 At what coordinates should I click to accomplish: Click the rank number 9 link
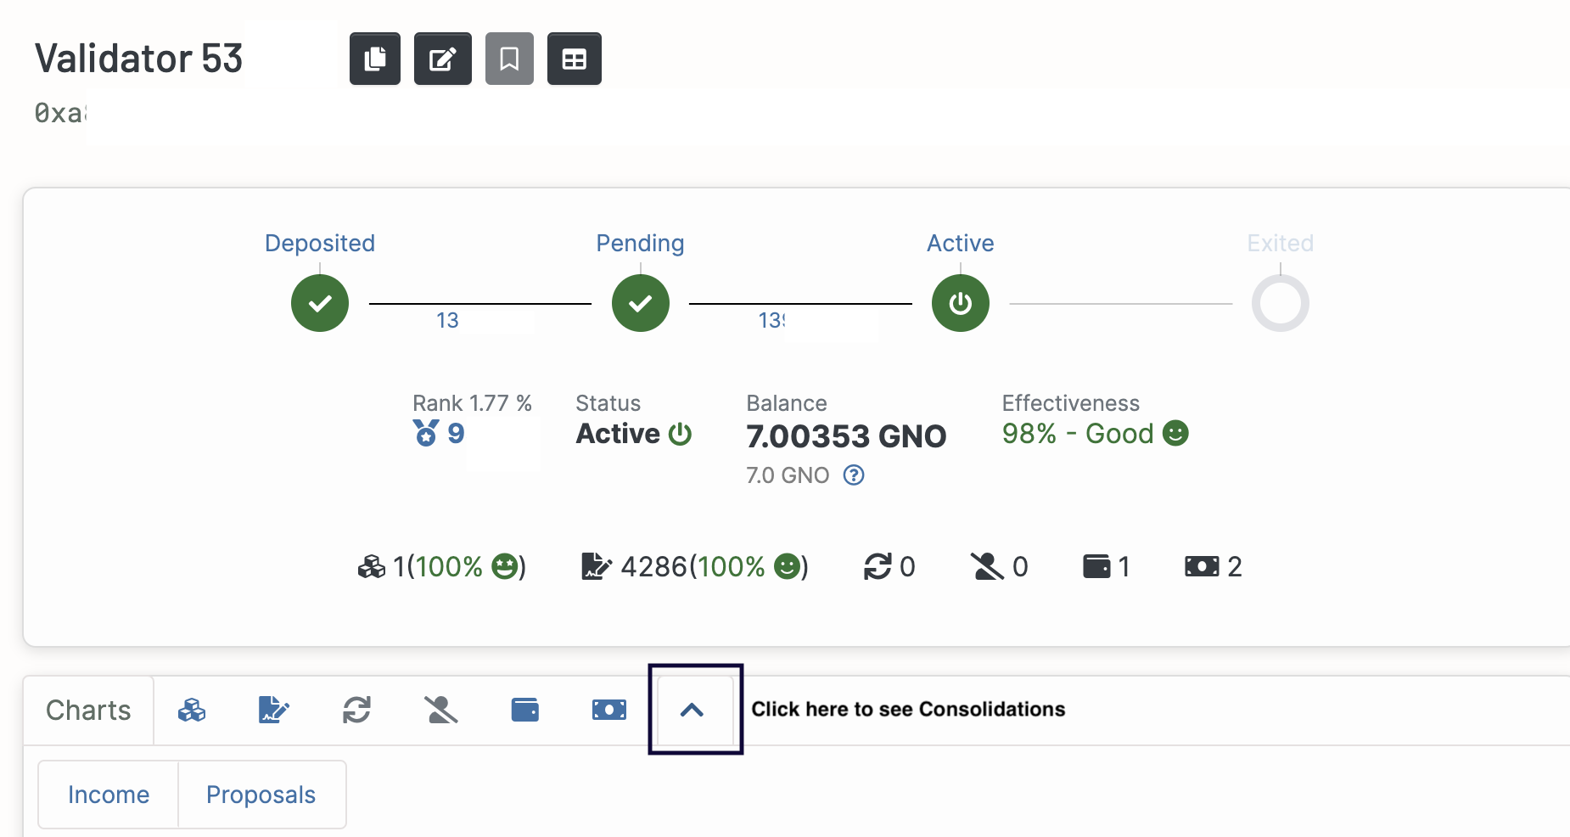(x=456, y=434)
